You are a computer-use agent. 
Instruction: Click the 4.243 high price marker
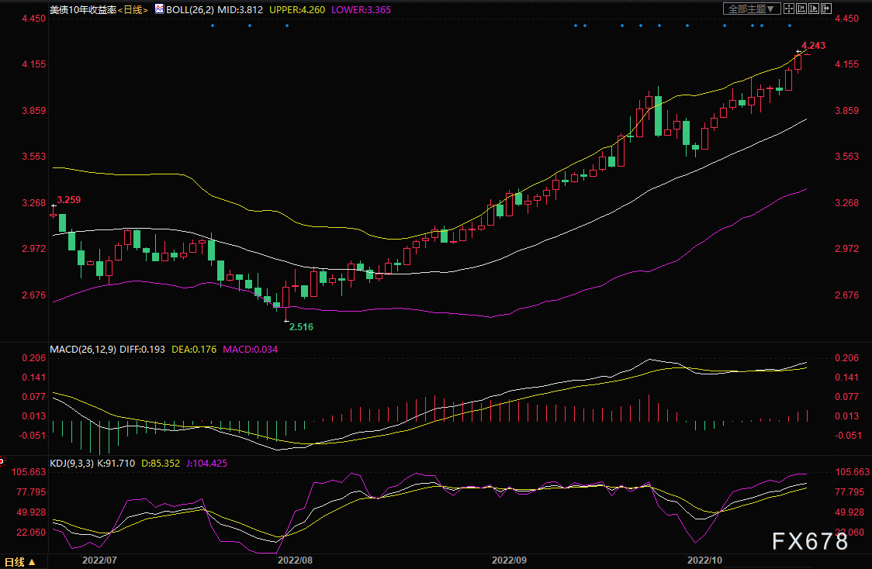813,46
